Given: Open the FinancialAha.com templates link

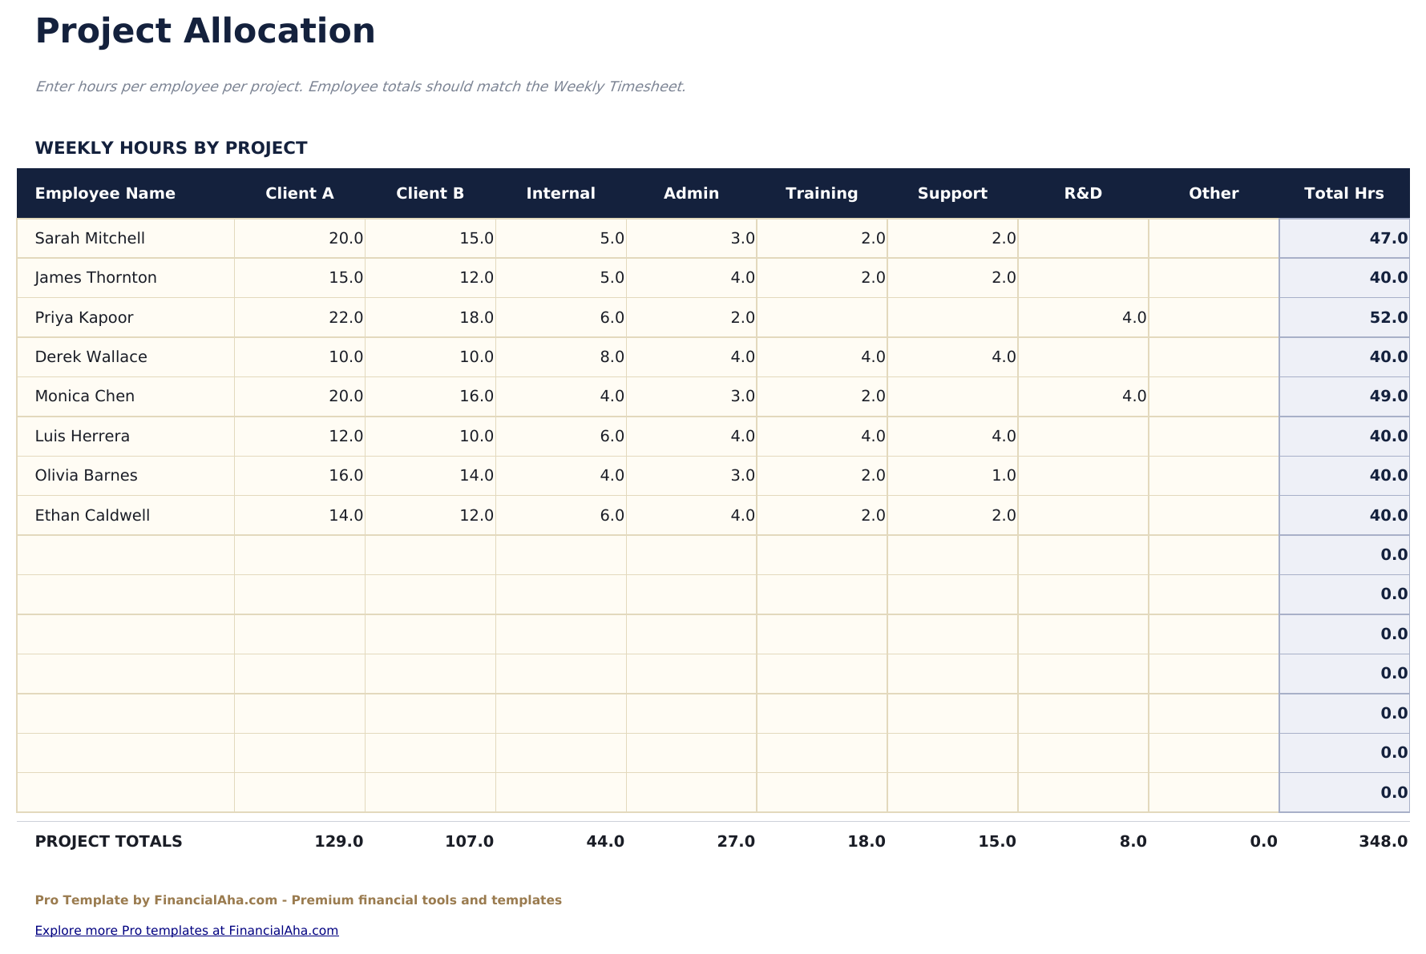Looking at the screenshot, I should click(x=186, y=930).
